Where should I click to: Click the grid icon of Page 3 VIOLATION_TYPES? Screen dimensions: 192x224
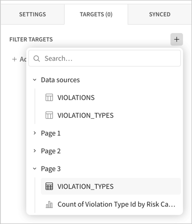click(x=49, y=186)
